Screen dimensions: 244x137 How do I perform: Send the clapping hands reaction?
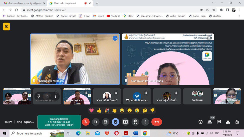pos(114,110)
